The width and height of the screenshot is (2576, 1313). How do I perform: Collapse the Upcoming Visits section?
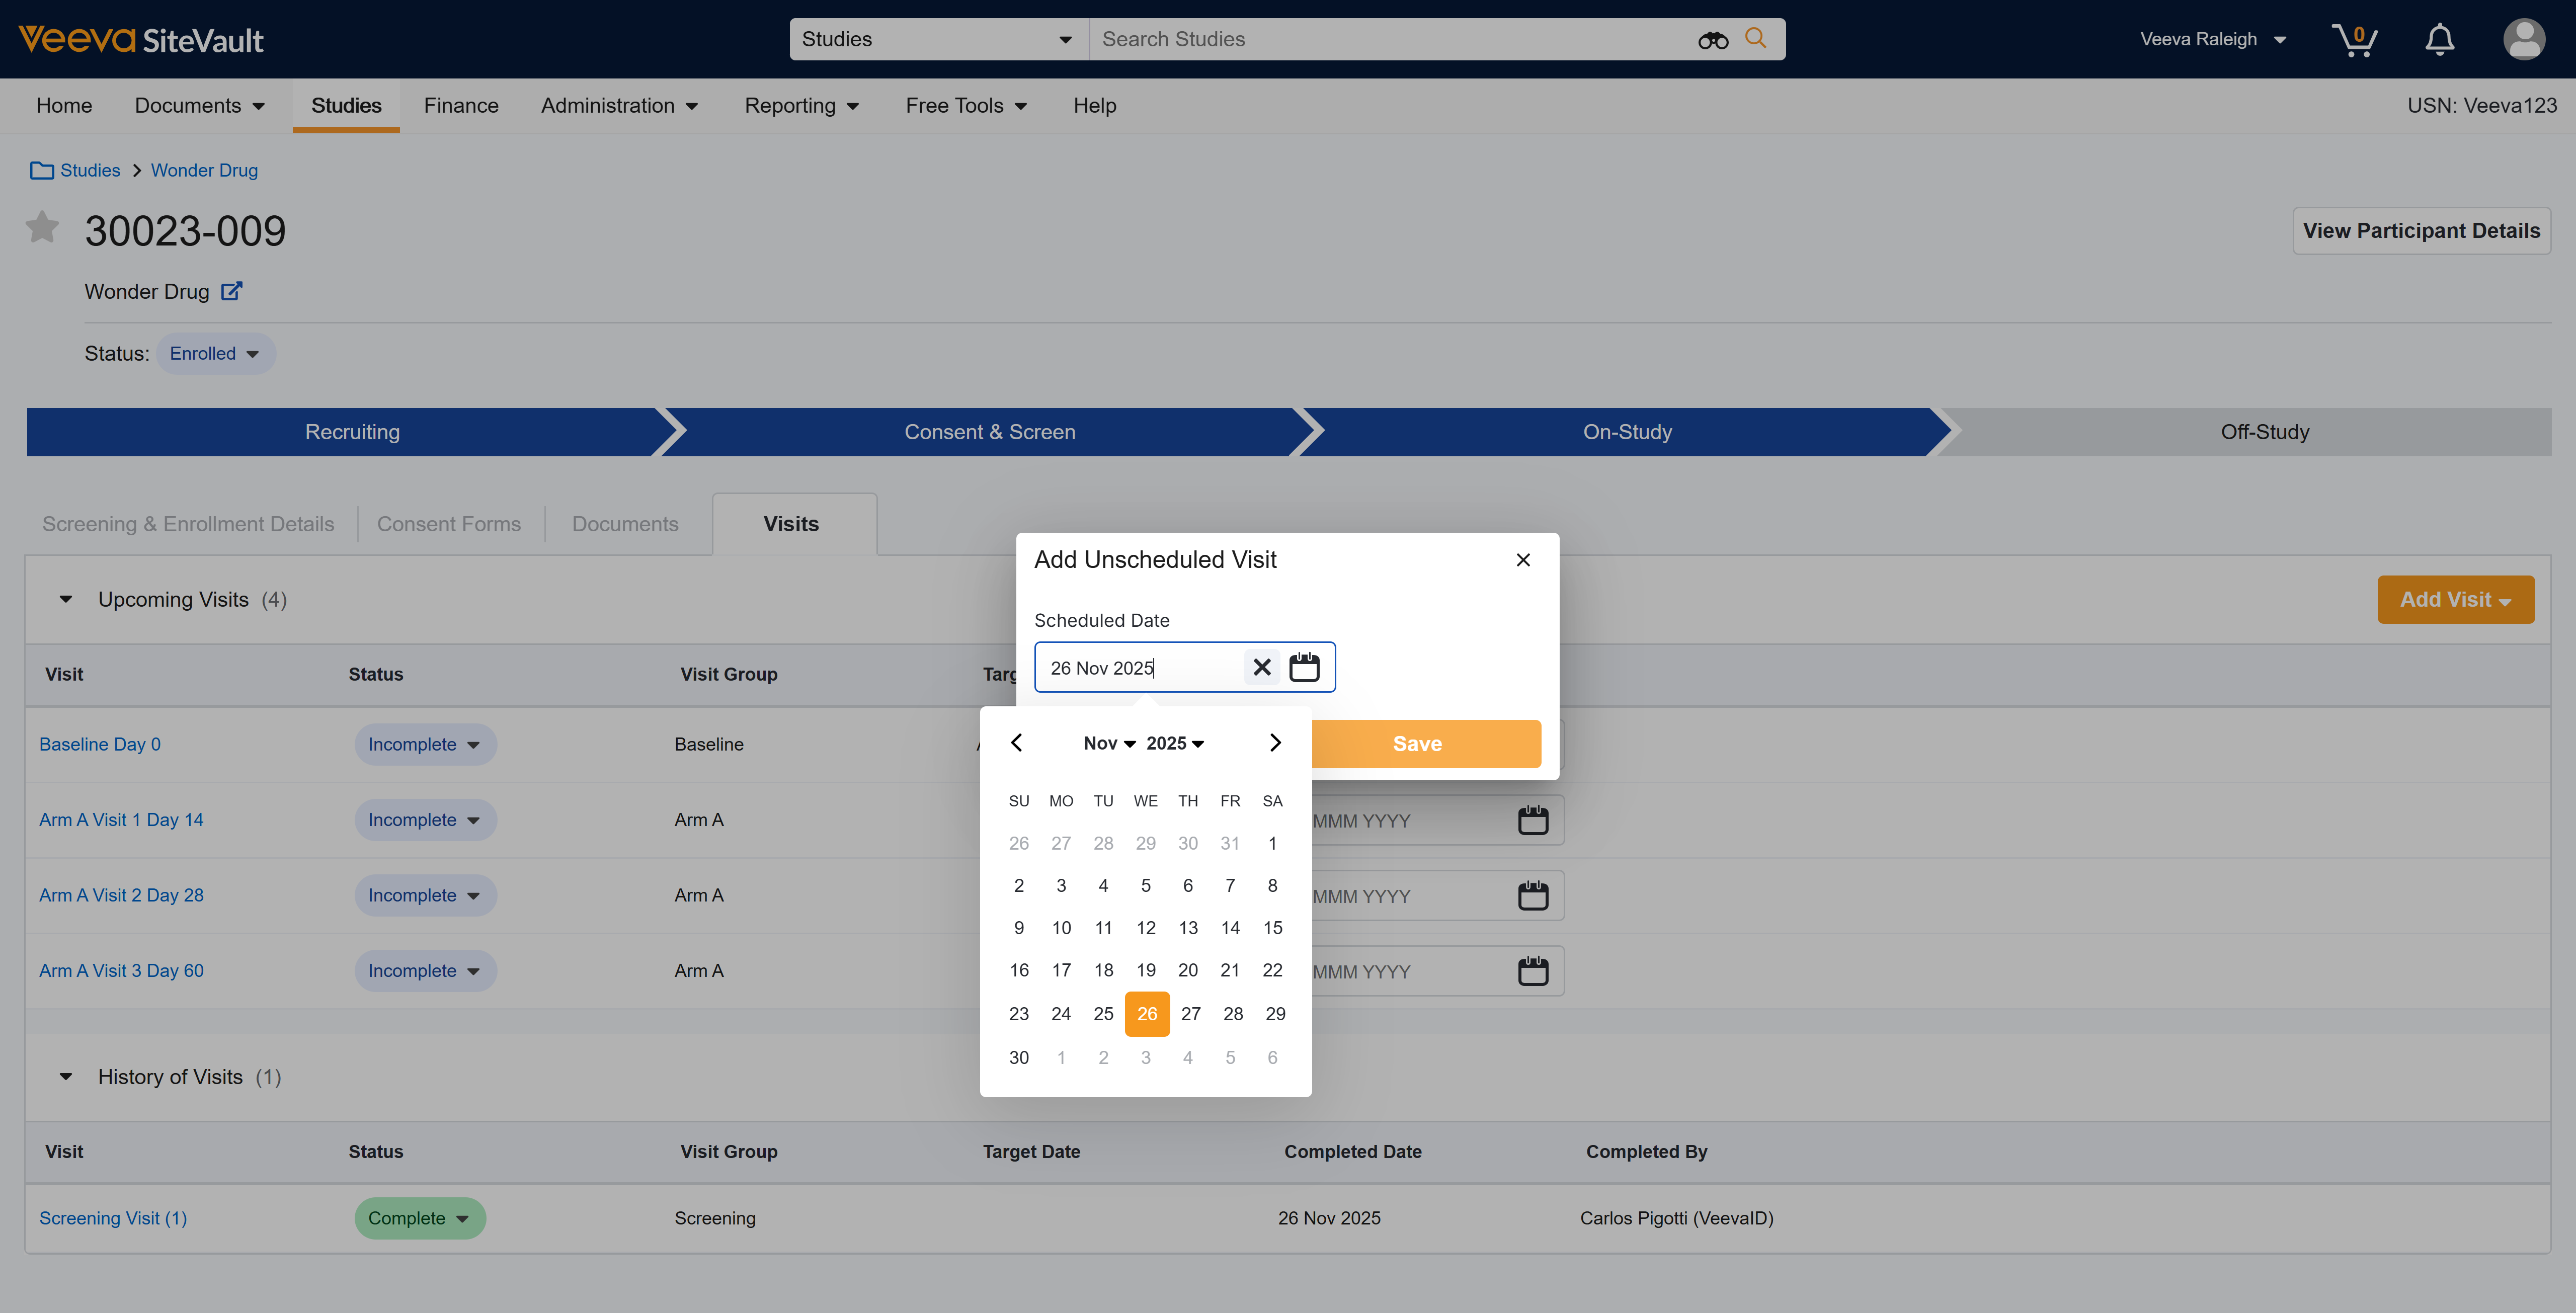65,599
